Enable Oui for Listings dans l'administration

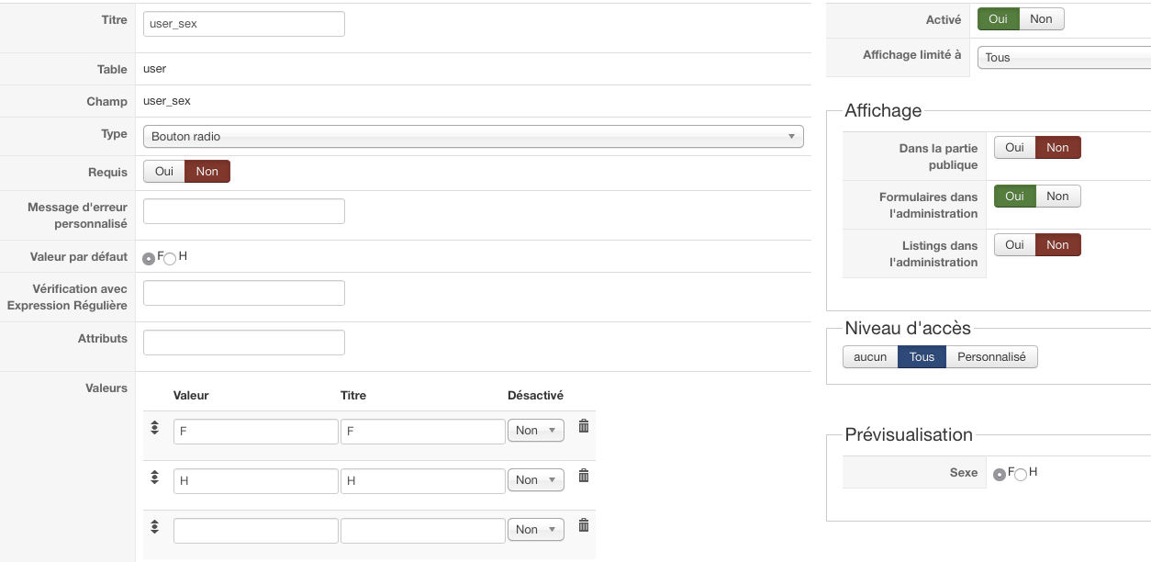1014,244
